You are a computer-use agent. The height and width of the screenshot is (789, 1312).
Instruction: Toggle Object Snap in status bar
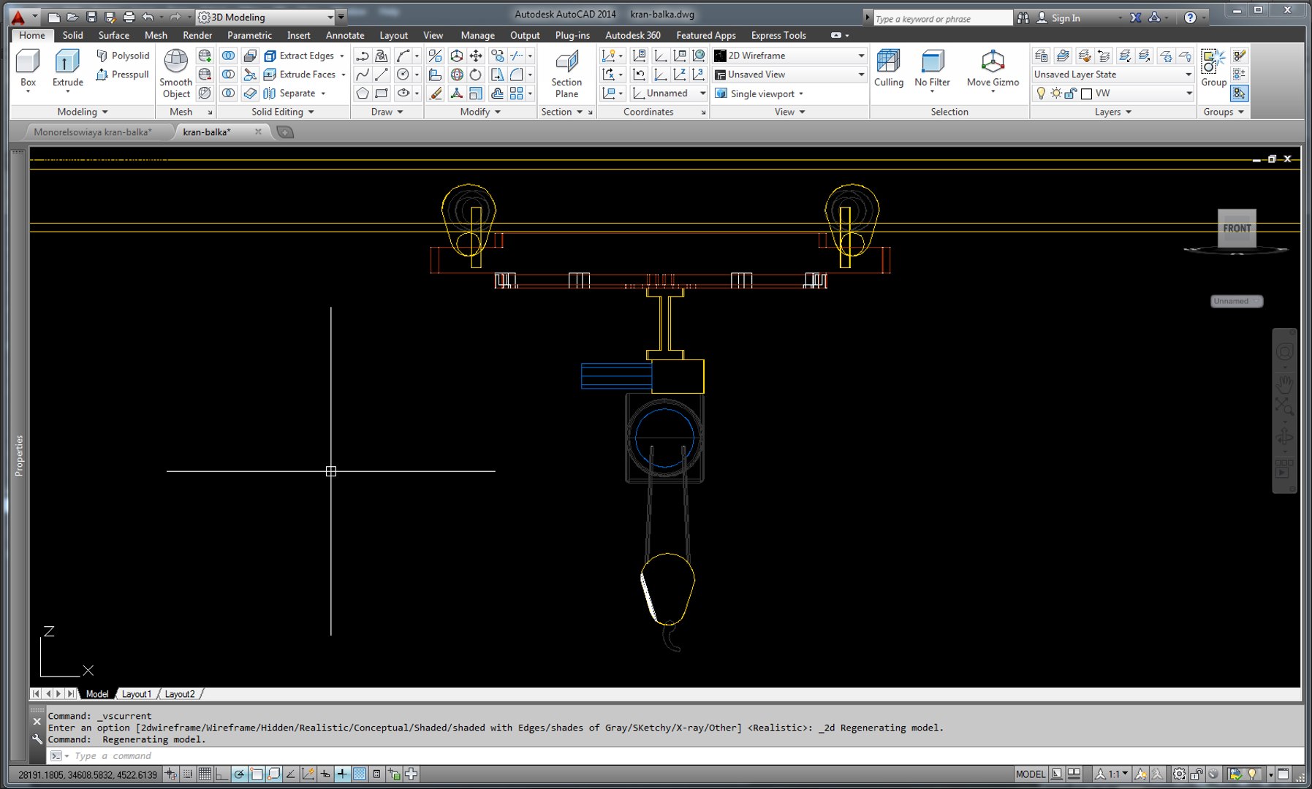pyautogui.click(x=257, y=774)
